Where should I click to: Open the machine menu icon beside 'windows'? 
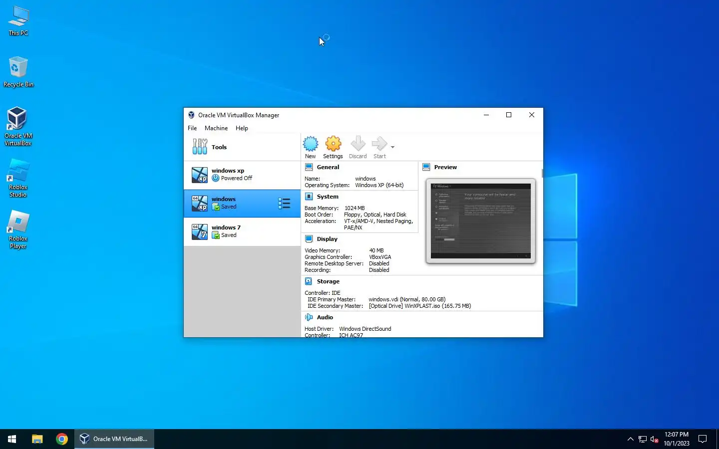[284, 203]
